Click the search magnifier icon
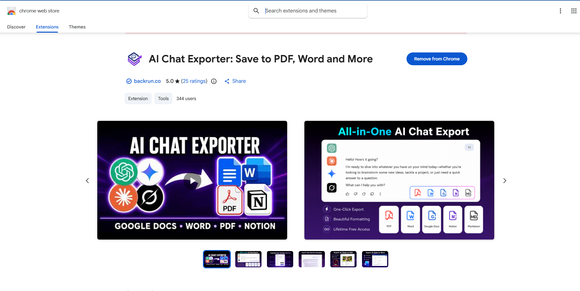Screen dimensions: 580x291 coord(256,11)
